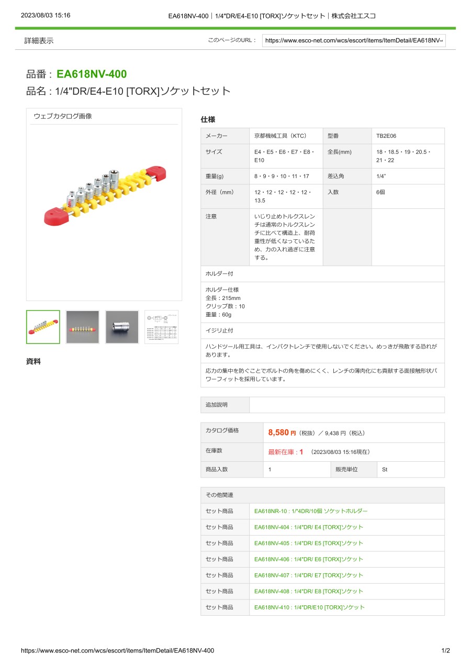Open EA618NV-404 E4 TORX socket link
The height and width of the screenshot is (666, 471).
[308, 527]
